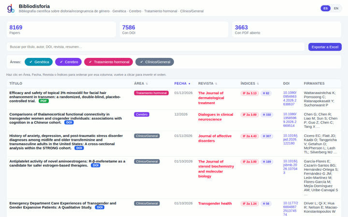Toggle the Tratamiento hormonal area filter
The image size is (348, 217).
point(108,62)
